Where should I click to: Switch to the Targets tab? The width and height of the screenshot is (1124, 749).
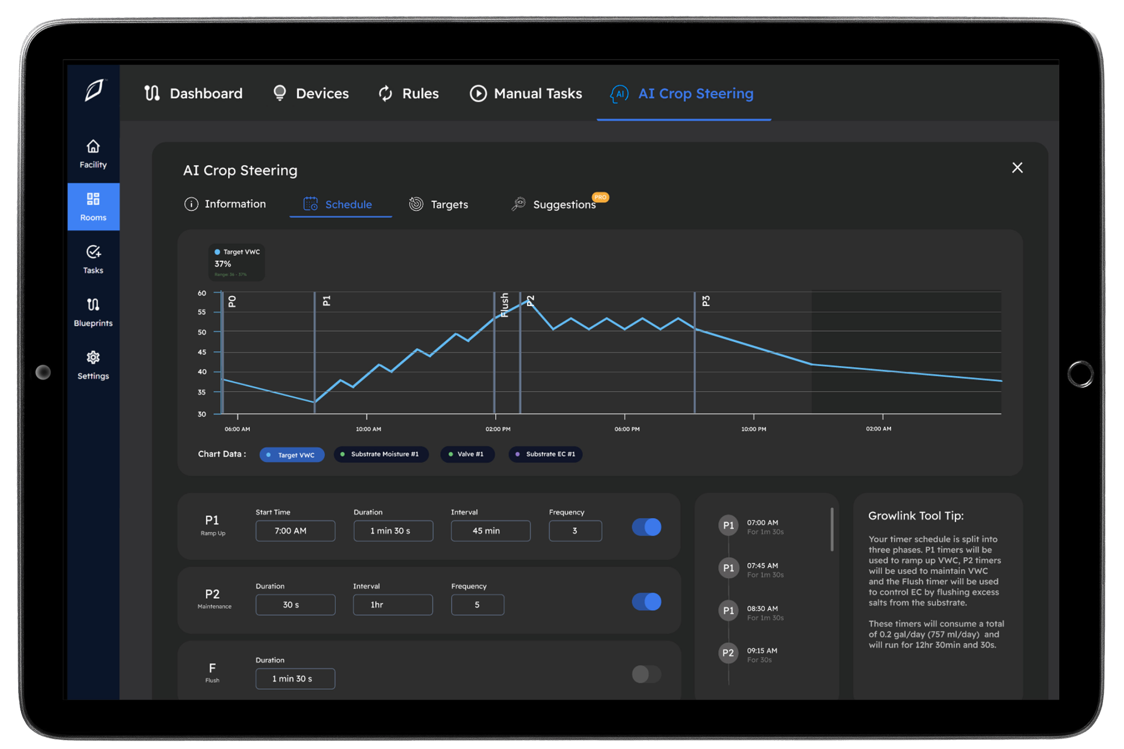pyautogui.click(x=439, y=204)
